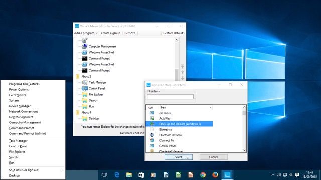
Task: Choose Power Options in Win+X menu
Action: tap(19, 89)
